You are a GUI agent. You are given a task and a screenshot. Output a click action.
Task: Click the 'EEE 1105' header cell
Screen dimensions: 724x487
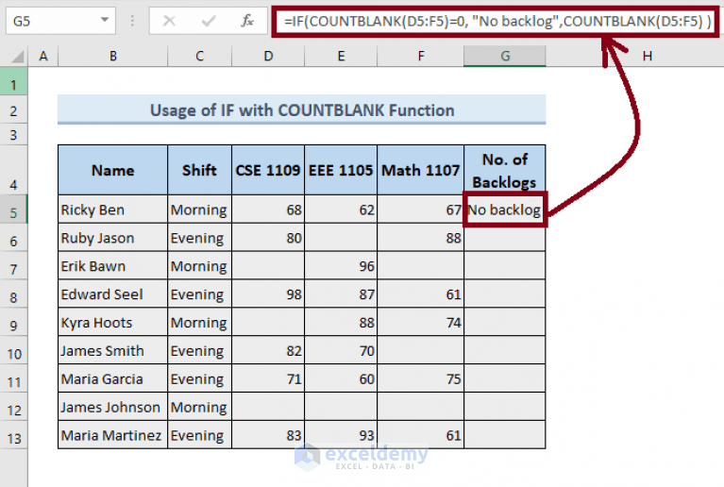click(x=341, y=170)
